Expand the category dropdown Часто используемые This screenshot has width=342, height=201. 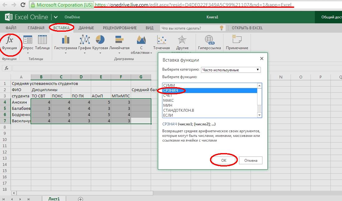click(x=231, y=70)
